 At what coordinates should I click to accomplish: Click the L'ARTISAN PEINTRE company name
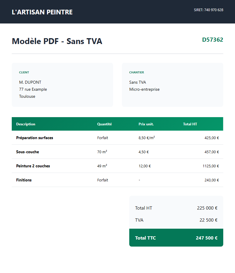tap(42, 12)
